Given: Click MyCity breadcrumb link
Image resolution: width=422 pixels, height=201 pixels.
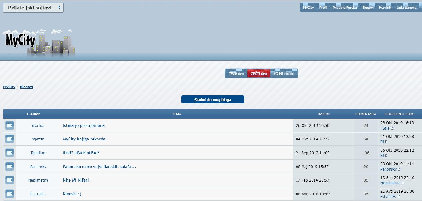Looking at the screenshot, I should pos(9,87).
